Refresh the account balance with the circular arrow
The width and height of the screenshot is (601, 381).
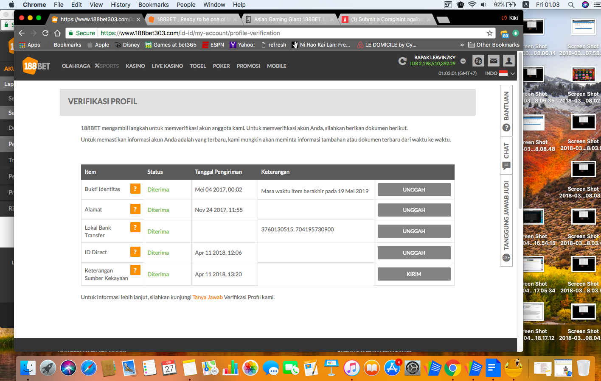[402, 61]
